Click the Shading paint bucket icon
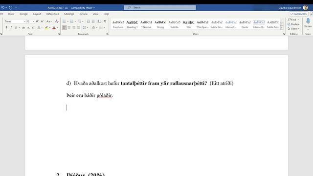This screenshot has height=176, width=313. coord(93,27)
